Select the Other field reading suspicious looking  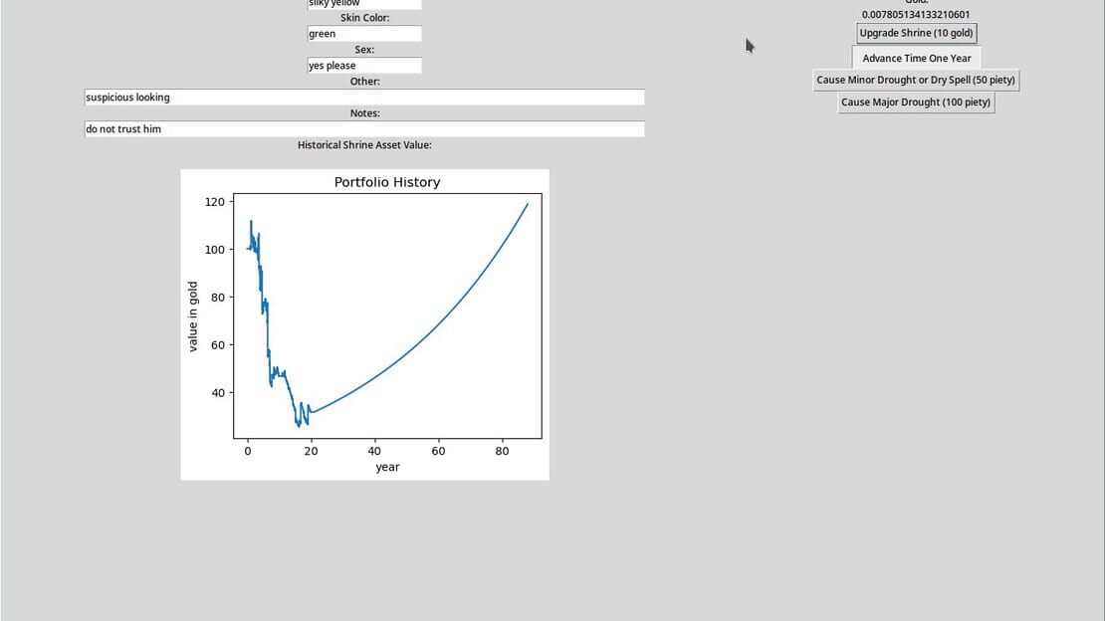364,98
